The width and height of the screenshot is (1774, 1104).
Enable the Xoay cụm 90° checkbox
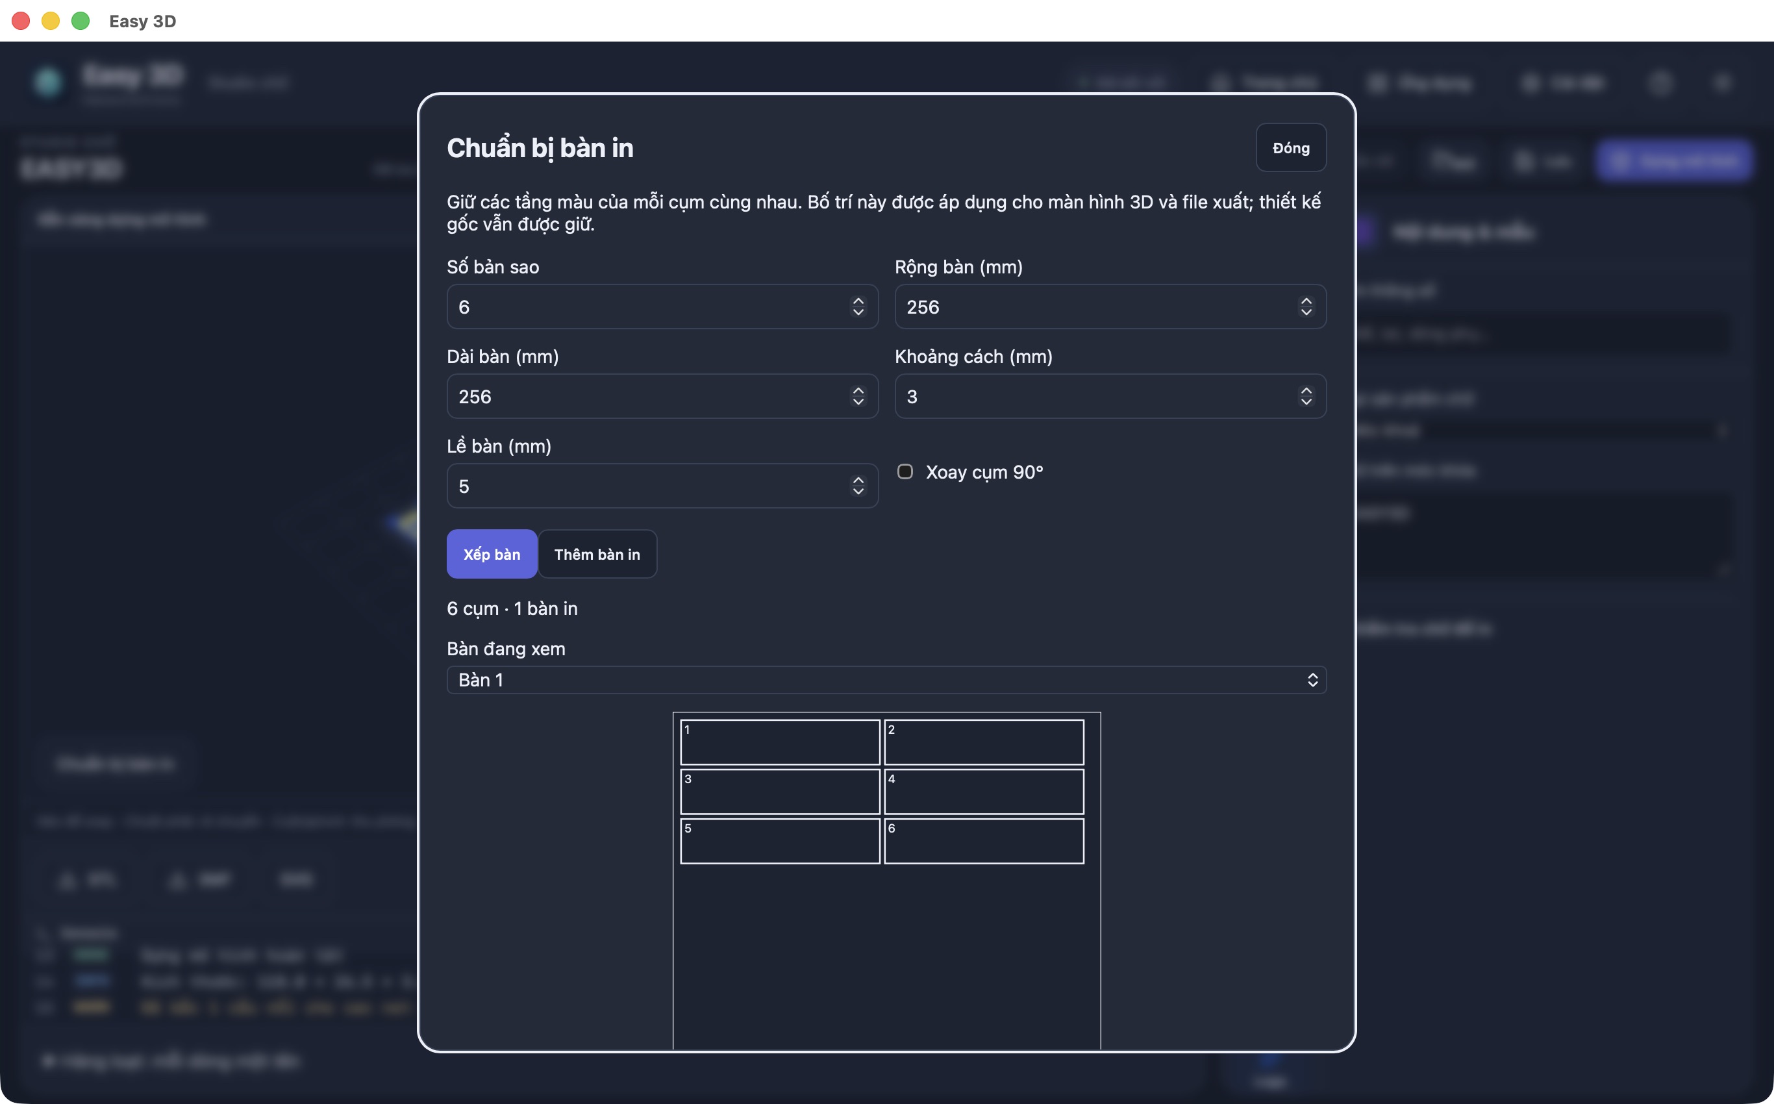click(x=905, y=471)
